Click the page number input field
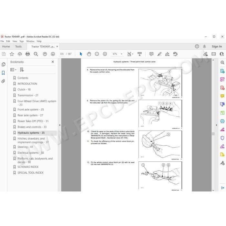This screenshot has height=226, width=226. click(x=62, y=54)
